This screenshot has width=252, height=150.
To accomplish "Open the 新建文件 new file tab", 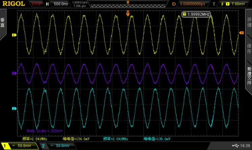I will point(249,76).
